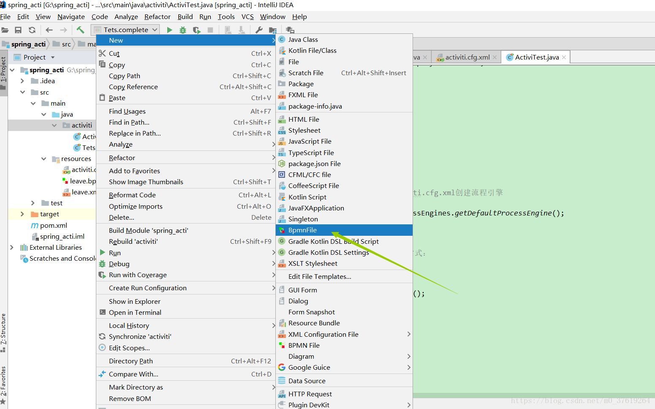This screenshot has height=409, width=655.
Task: Click the Debug bug icon in toolbar
Action: click(183, 30)
